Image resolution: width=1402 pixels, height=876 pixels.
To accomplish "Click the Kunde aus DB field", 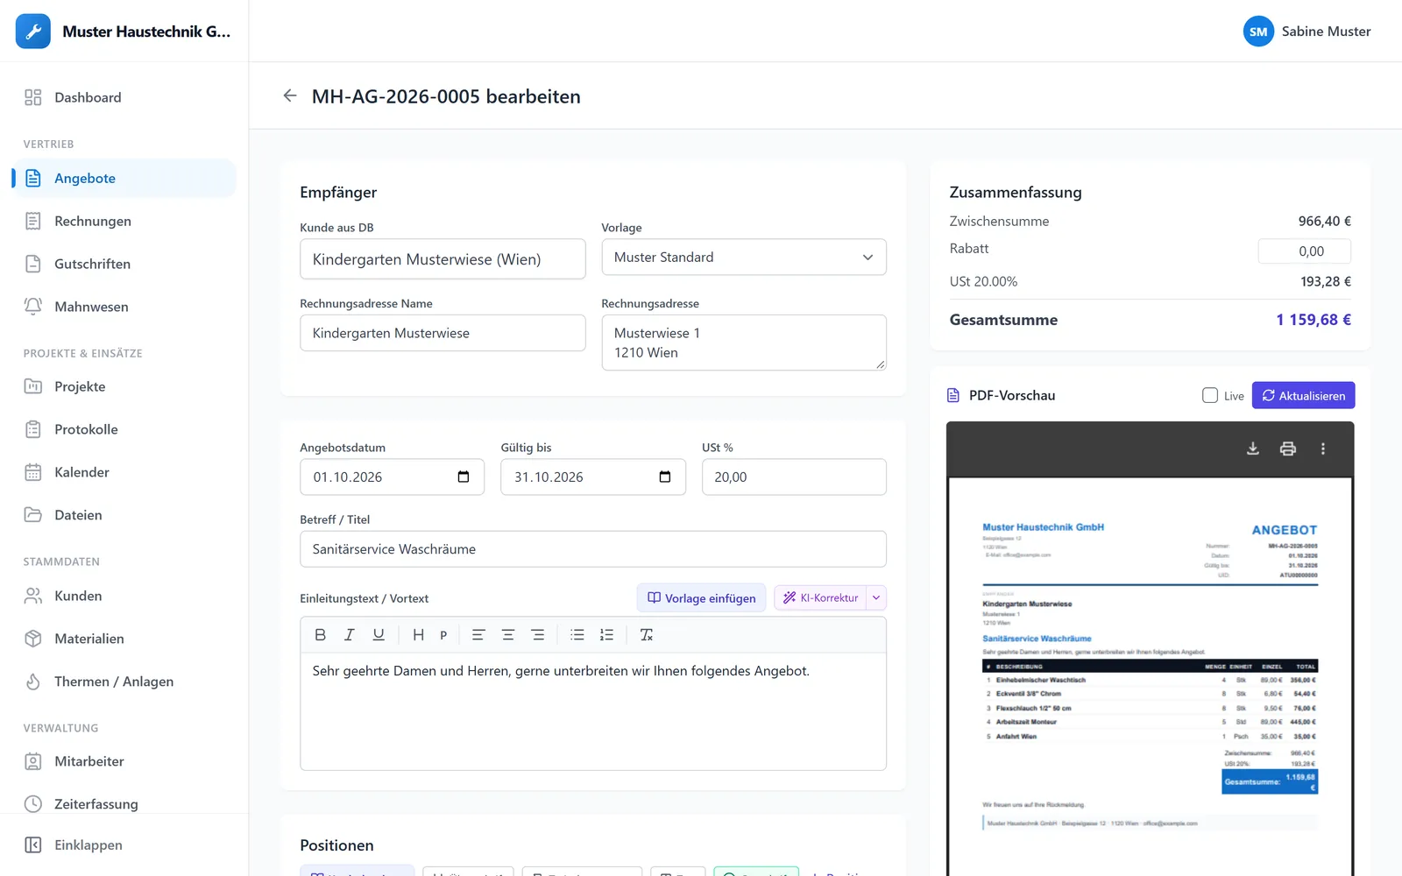I will coord(443,259).
